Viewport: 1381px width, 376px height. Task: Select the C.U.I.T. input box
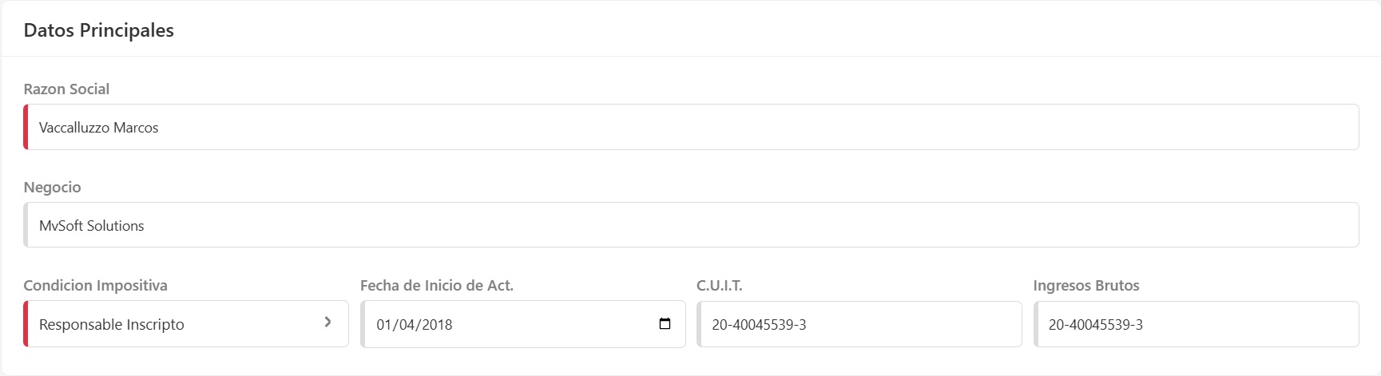pyautogui.click(x=859, y=324)
